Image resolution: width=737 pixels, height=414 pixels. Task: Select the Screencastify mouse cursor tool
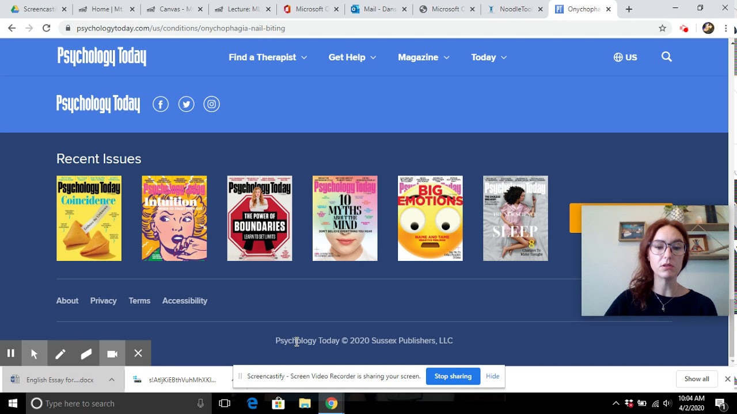click(x=34, y=354)
